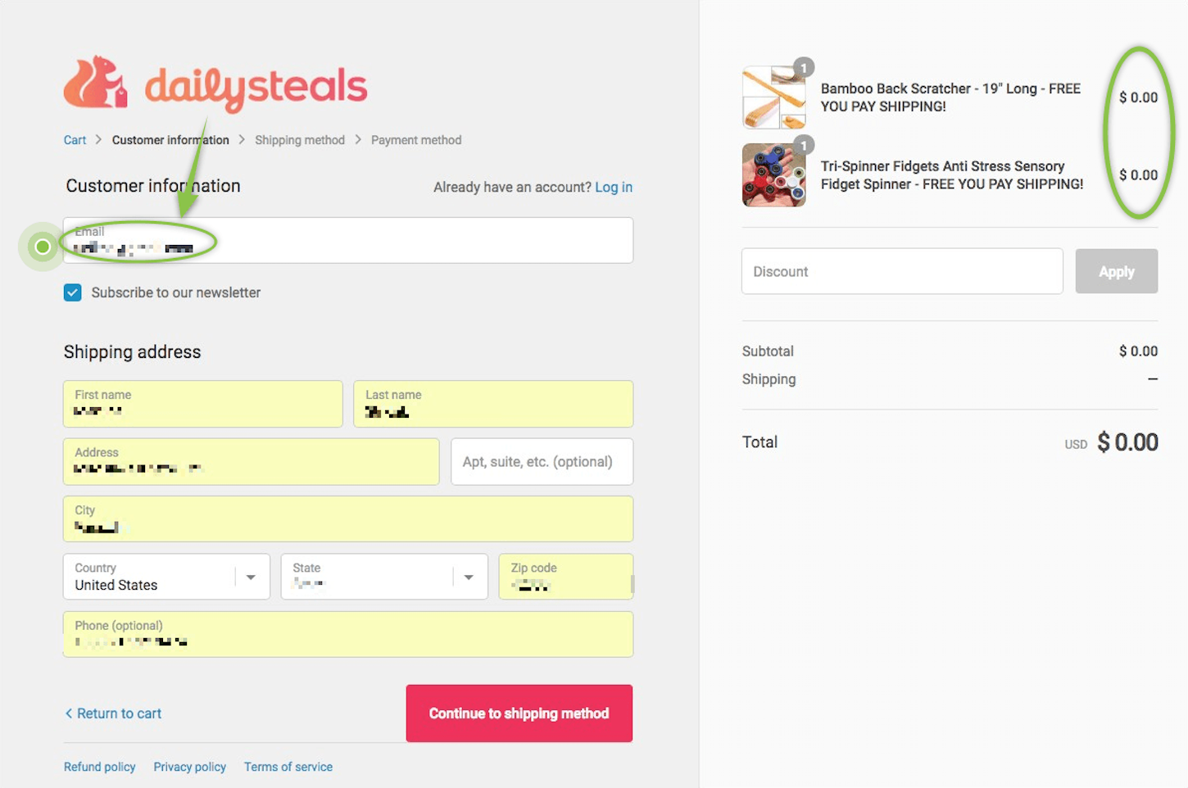Focus the Address field
The height and width of the screenshot is (788, 1188).
(x=252, y=461)
